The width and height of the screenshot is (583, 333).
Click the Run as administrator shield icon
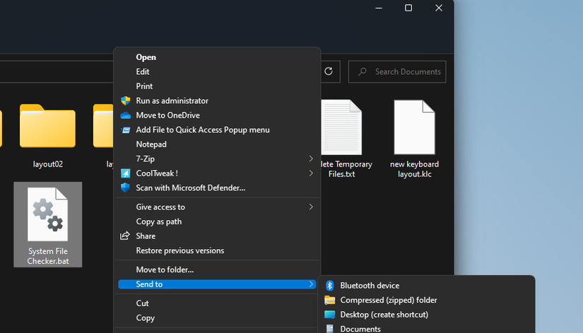click(126, 101)
